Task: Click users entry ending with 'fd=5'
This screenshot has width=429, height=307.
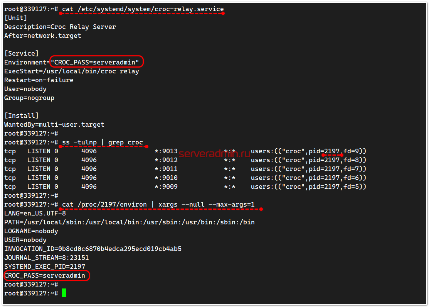Action: [309, 187]
